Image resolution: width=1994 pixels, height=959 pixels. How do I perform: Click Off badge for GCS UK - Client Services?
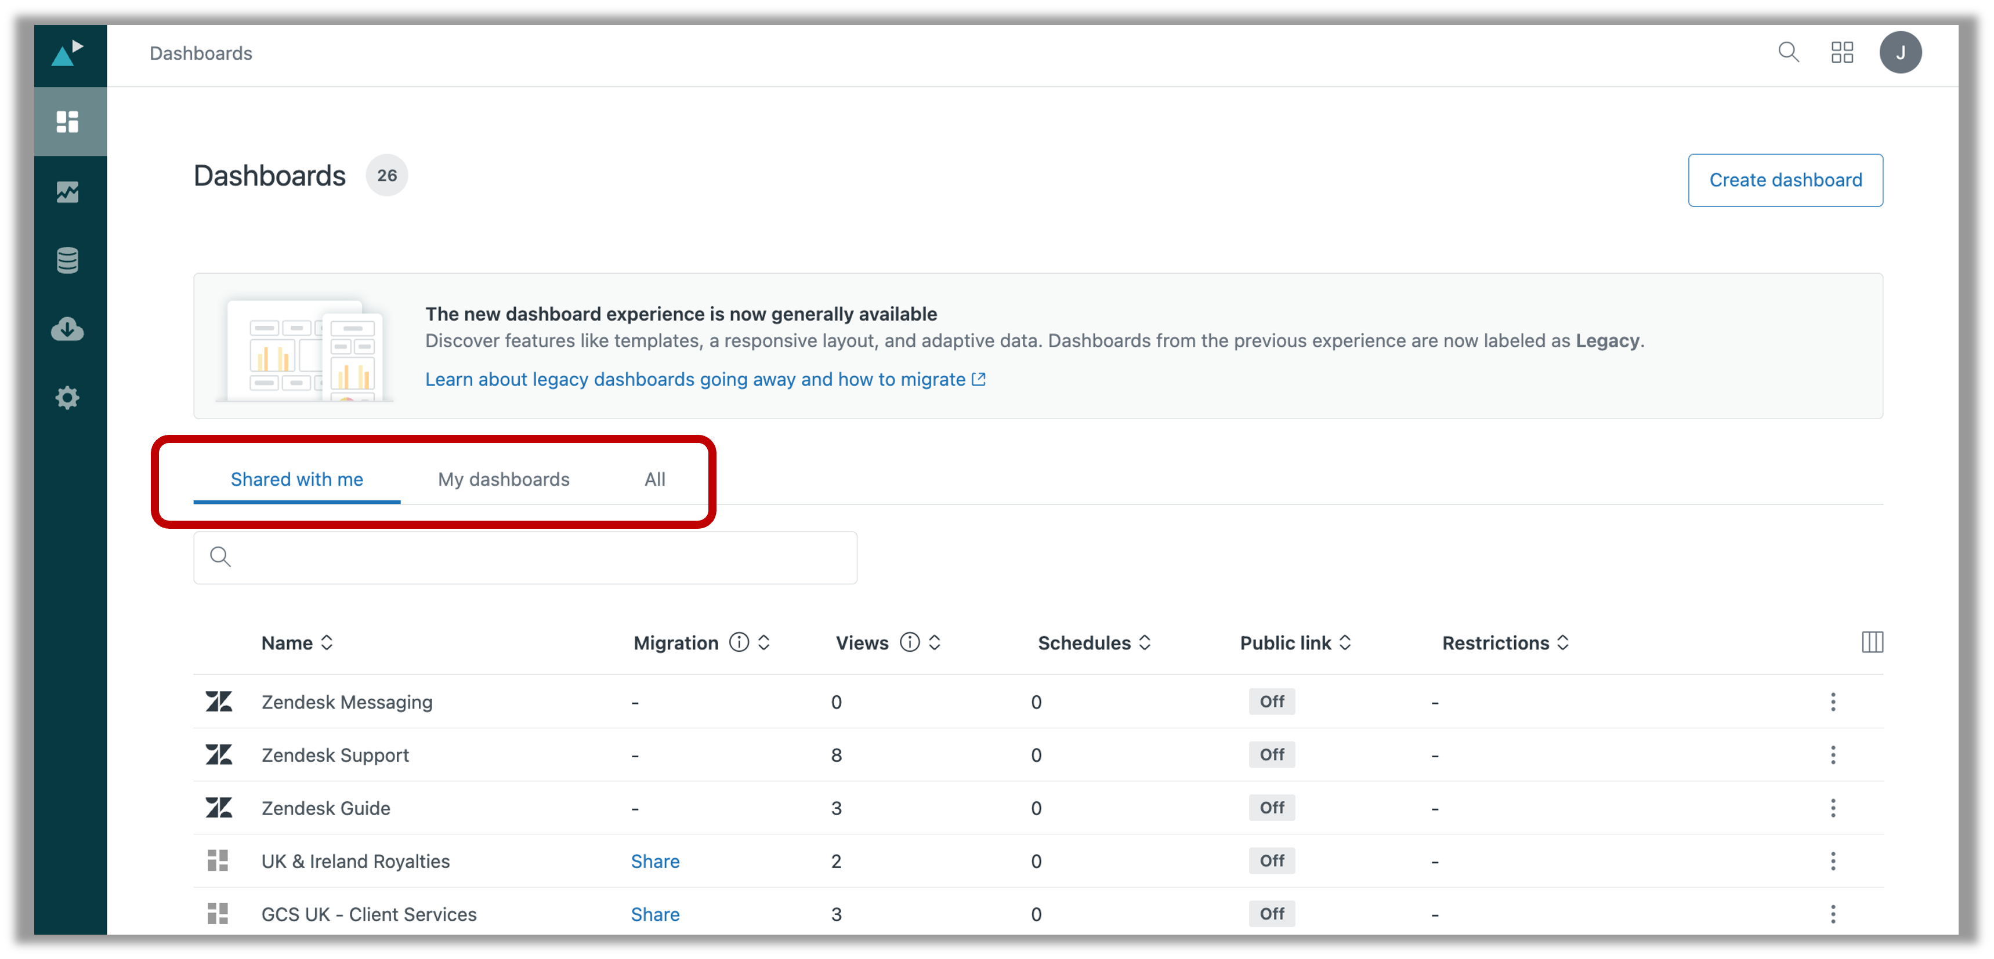(1271, 914)
